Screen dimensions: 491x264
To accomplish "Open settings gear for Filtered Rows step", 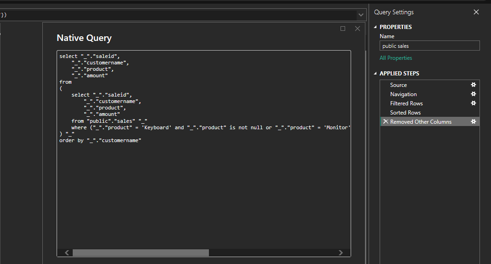I will click(x=473, y=103).
